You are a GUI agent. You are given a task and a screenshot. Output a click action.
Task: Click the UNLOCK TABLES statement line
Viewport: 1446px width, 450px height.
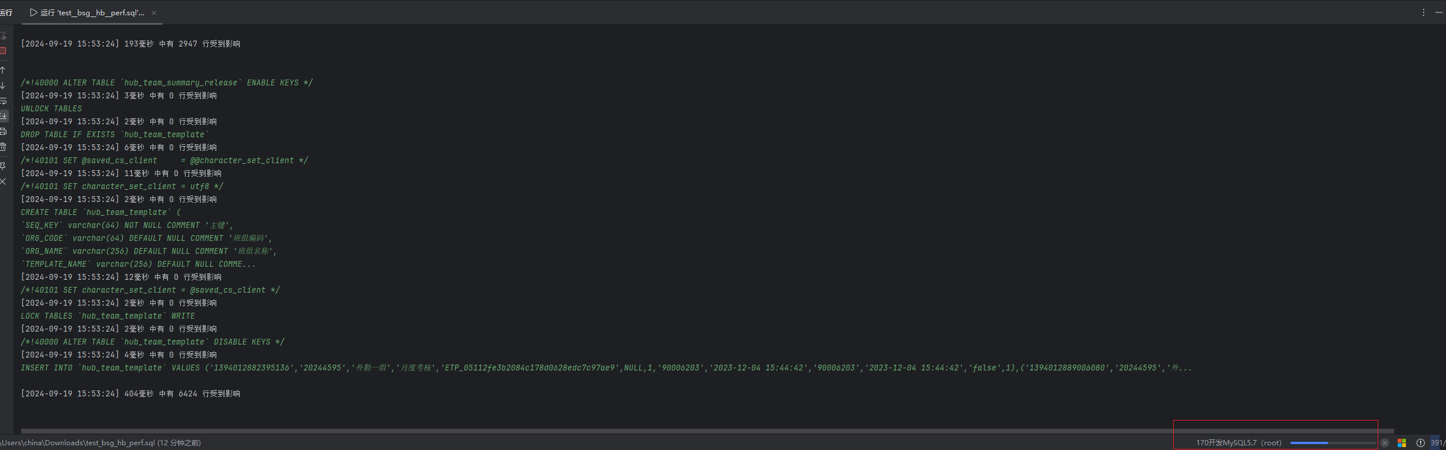coord(51,108)
